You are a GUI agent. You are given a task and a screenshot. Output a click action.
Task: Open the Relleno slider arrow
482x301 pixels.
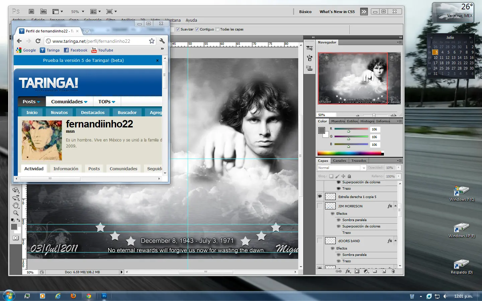(398, 176)
